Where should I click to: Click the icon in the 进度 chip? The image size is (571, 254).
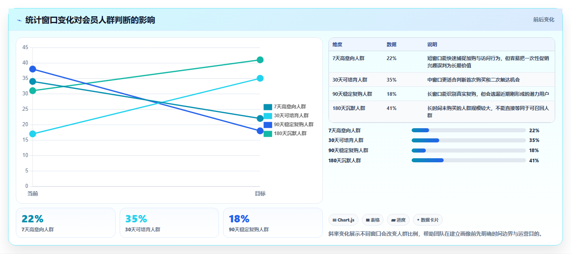pos(393,220)
